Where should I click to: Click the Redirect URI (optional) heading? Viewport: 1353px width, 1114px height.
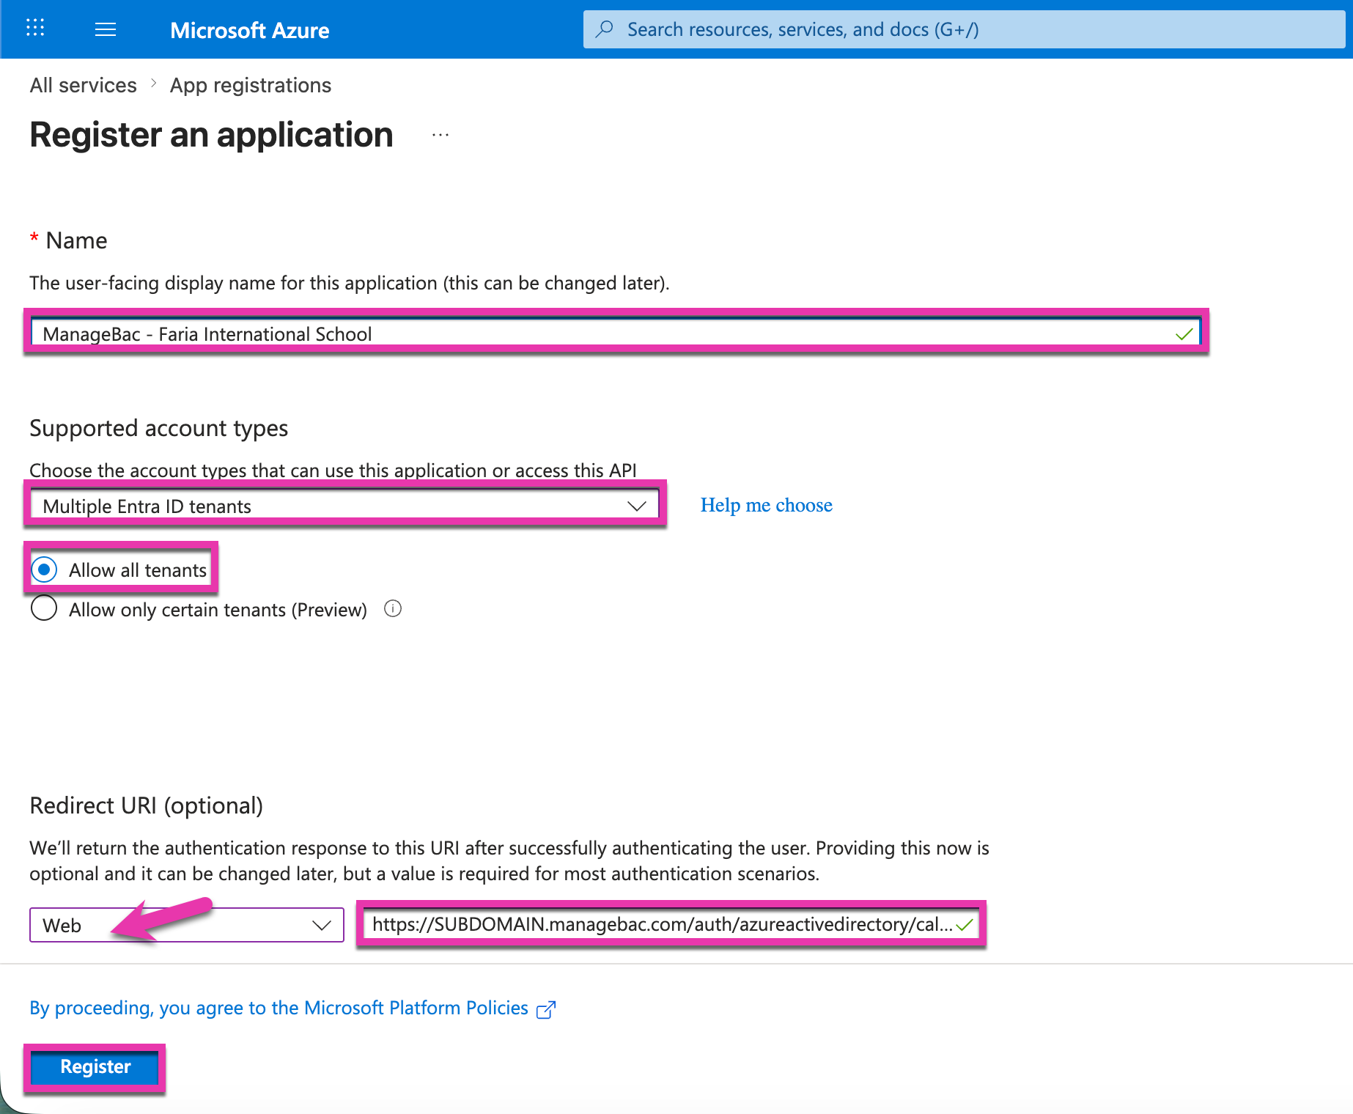(147, 805)
